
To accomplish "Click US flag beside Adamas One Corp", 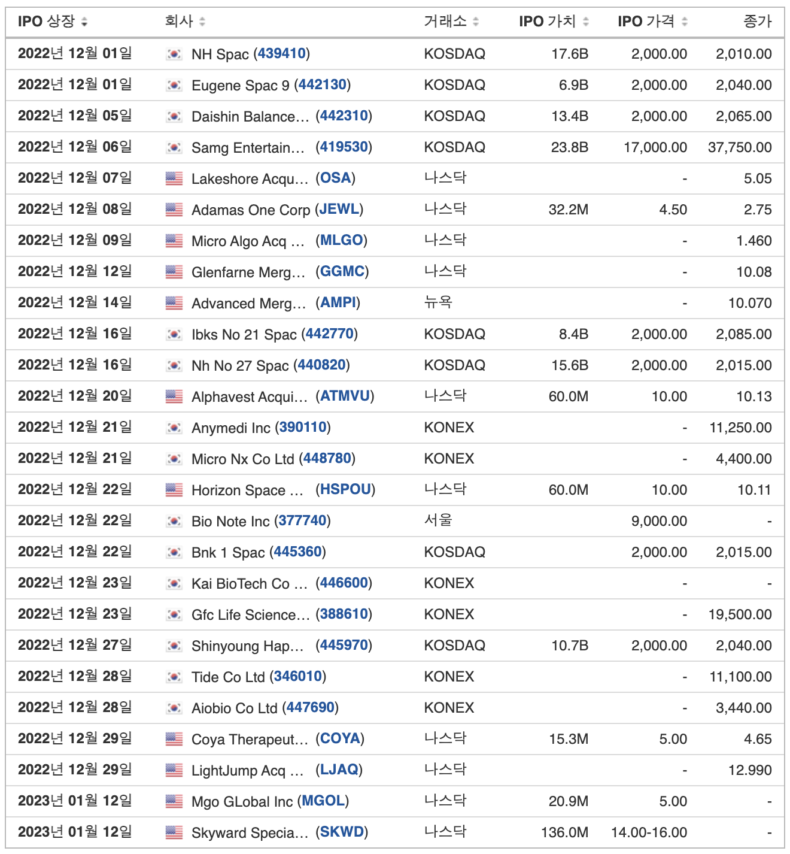I will coord(174,210).
